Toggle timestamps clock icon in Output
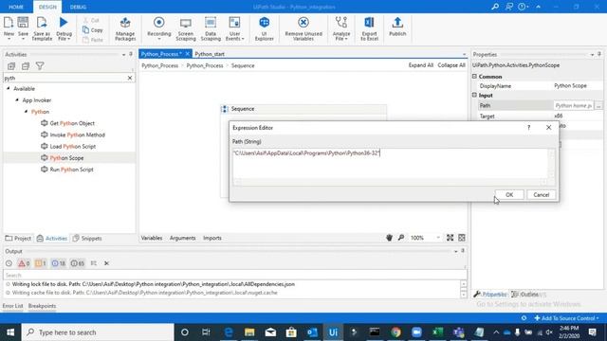 (x=9, y=263)
